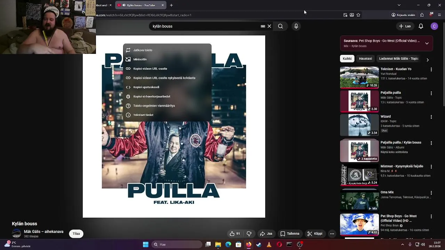The image size is (445, 250).
Task: Open more actions three-dot menu below video
Action: coord(332,234)
